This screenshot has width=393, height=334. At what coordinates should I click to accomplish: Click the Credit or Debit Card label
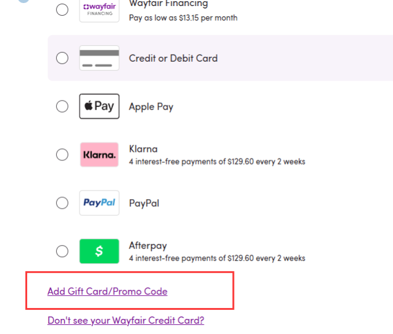coord(173,58)
